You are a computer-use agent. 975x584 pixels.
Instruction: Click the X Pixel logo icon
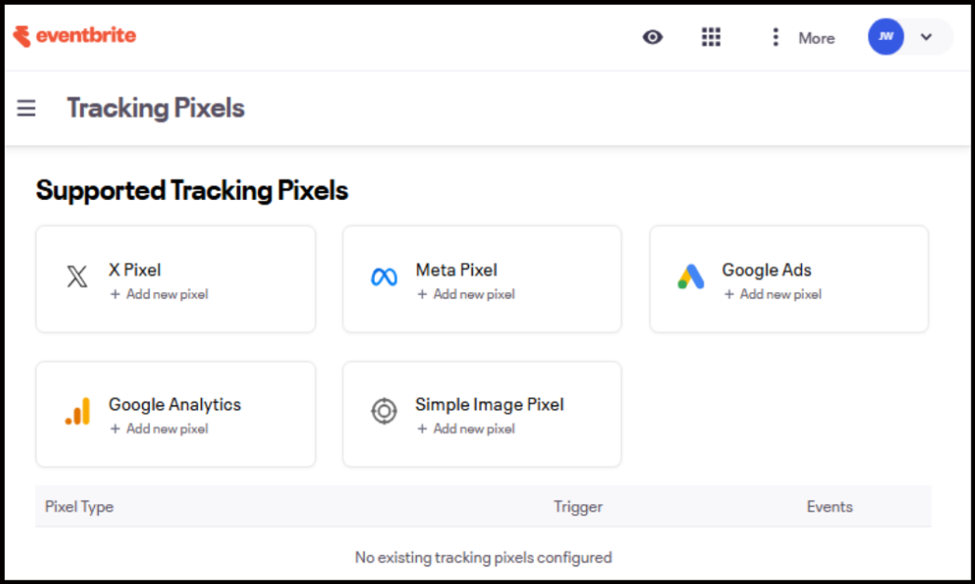[x=77, y=277]
